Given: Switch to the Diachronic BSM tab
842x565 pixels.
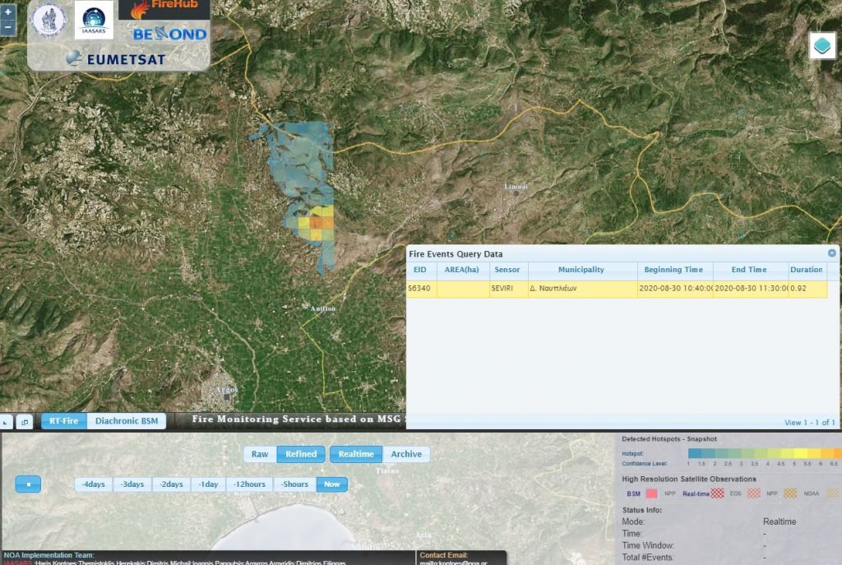Looking at the screenshot, I should pos(127,421).
